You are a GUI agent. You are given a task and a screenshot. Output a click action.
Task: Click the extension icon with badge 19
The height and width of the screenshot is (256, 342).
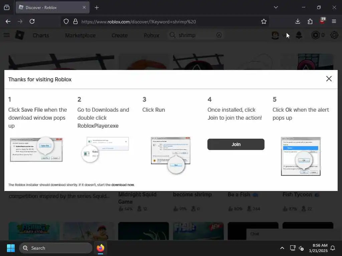click(x=322, y=21)
